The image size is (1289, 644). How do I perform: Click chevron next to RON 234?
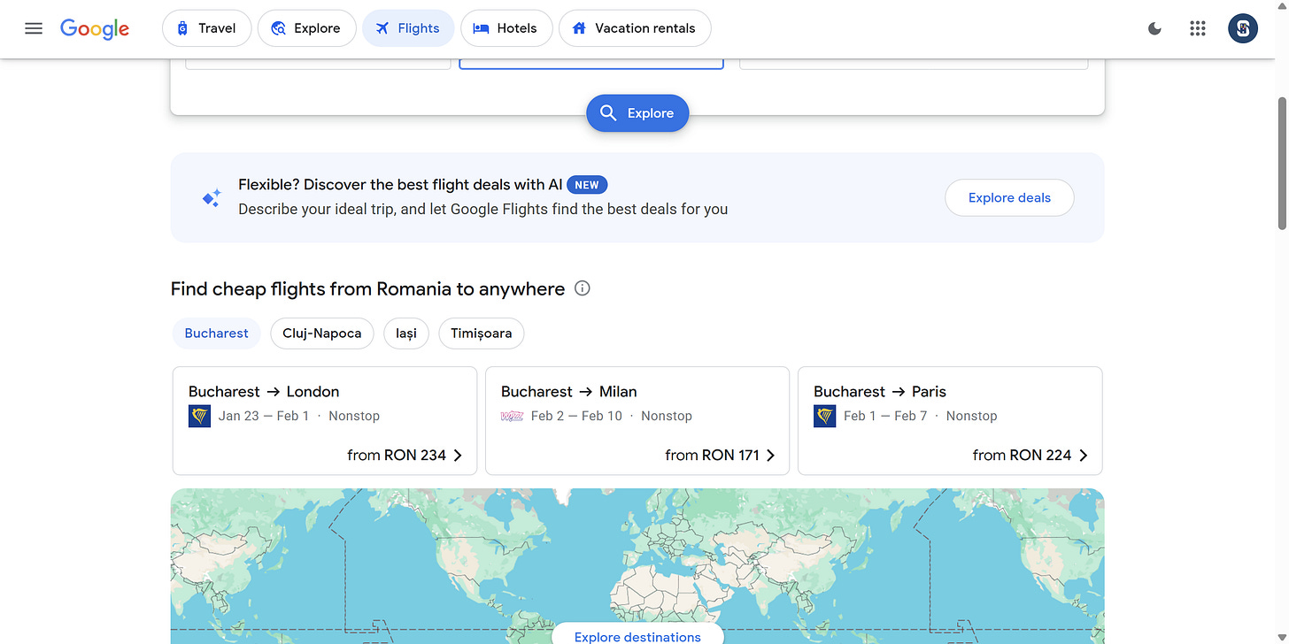(x=458, y=456)
